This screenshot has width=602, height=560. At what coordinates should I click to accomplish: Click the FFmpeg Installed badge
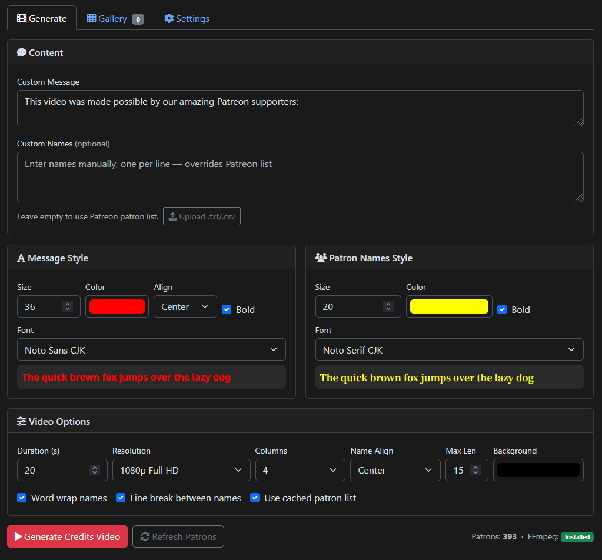click(x=577, y=537)
